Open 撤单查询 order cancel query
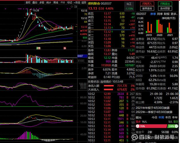This screenshot has width=180, height=143. coord(147,8)
